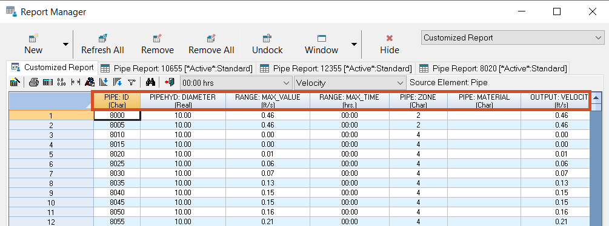Click the Report Manager title bar icon
The width and height of the screenshot is (609, 226).
coord(12,11)
